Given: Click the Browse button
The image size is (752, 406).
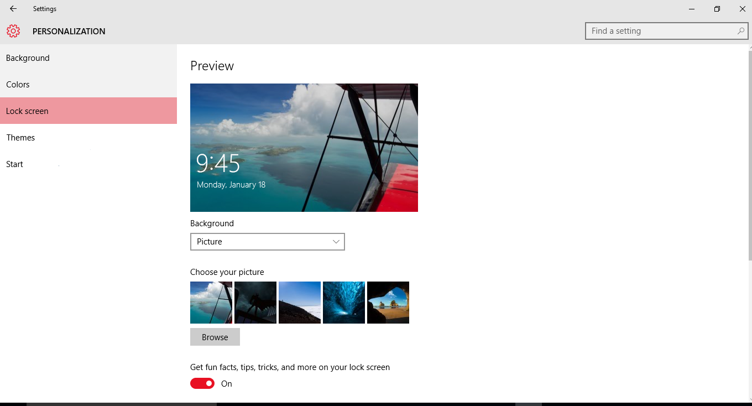Looking at the screenshot, I should (215, 337).
